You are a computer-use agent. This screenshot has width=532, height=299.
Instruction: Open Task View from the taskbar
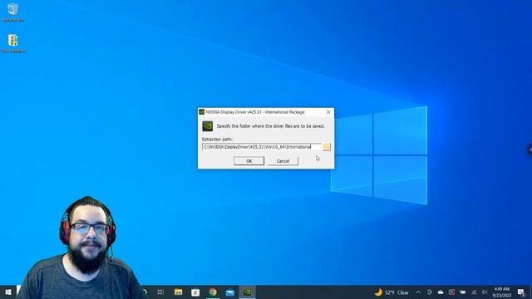pyautogui.click(x=160, y=292)
